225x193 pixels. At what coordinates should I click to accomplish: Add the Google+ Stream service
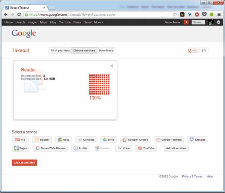point(169,140)
